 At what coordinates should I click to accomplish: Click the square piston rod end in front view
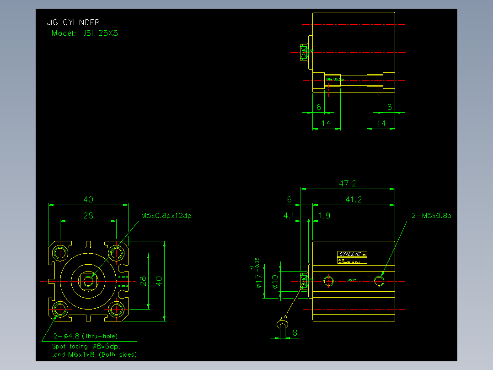pyautogui.click(x=88, y=281)
